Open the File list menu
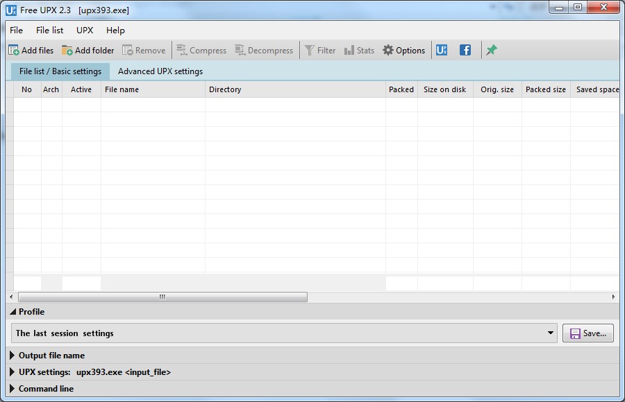The image size is (625, 402). pos(49,30)
